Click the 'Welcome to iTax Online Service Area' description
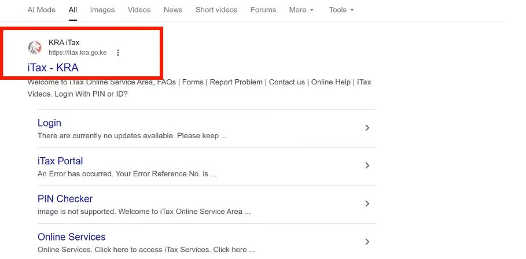Viewport: 526px width, 259px height. 199,88
